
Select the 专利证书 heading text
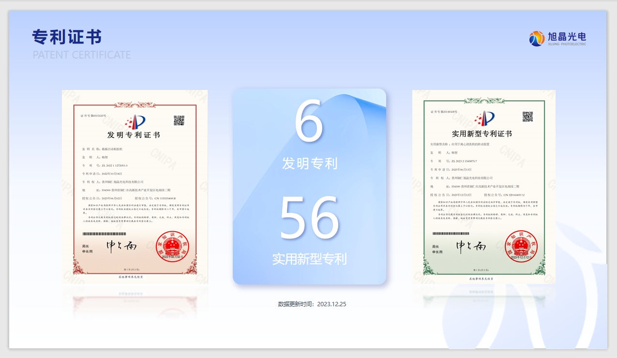tap(67, 37)
